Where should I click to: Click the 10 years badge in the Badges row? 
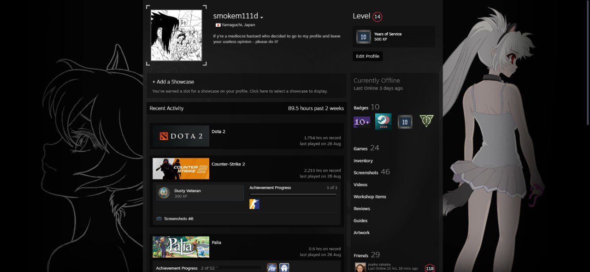coord(405,122)
